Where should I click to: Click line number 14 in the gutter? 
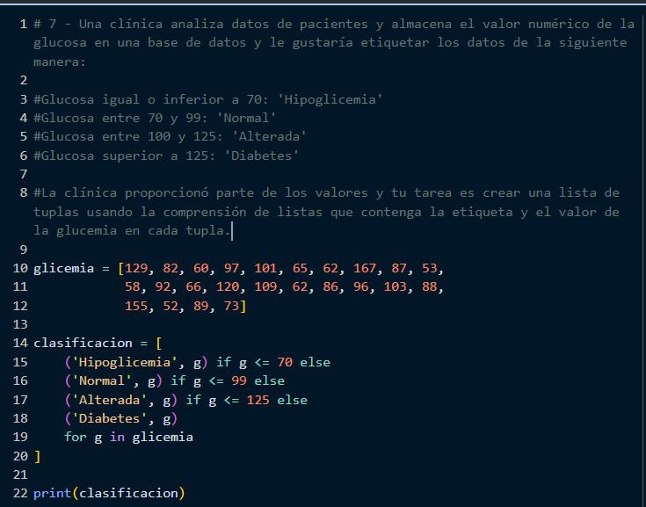[x=21, y=343]
